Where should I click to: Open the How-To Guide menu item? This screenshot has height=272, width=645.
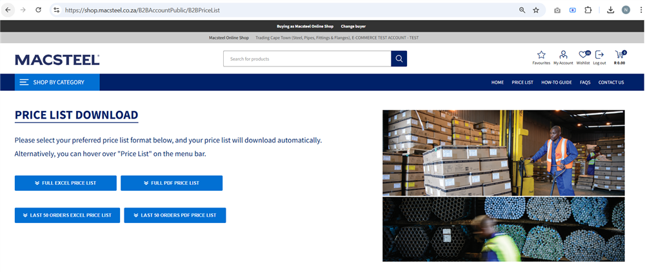(x=557, y=82)
